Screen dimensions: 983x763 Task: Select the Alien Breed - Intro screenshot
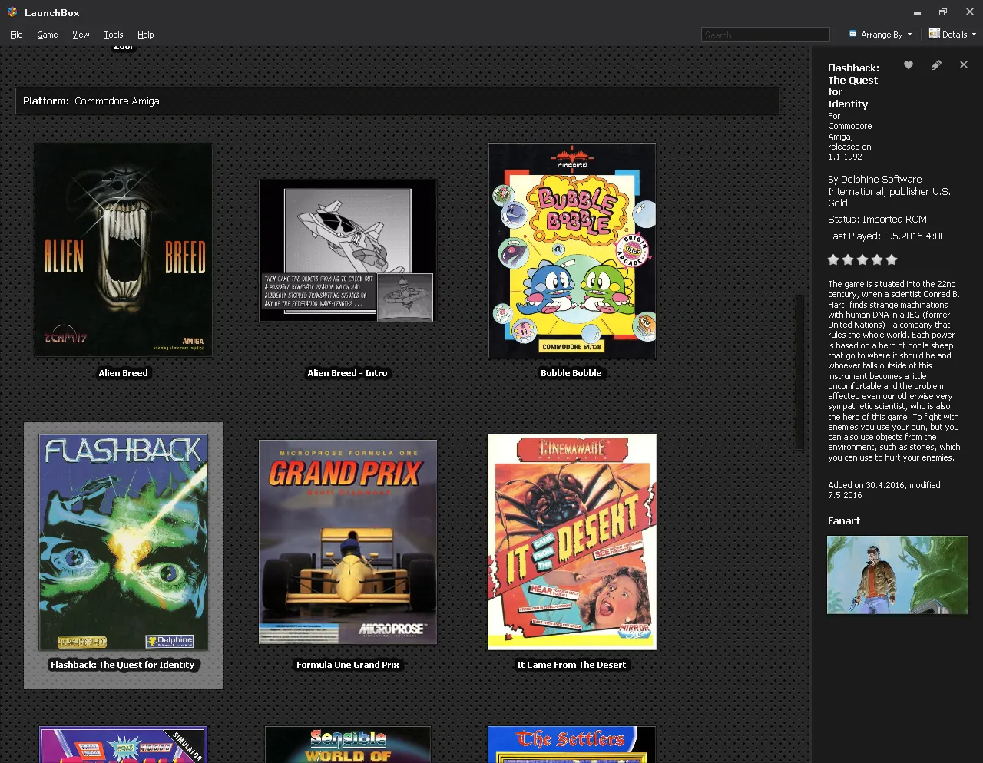[x=348, y=251]
